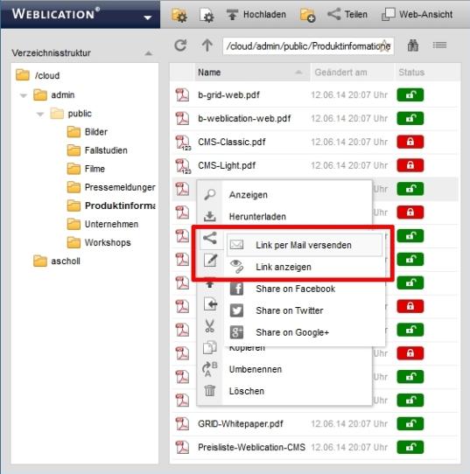Switch to Web-Ansicht
The image size is (470, 474).
(x=417, y=14)
